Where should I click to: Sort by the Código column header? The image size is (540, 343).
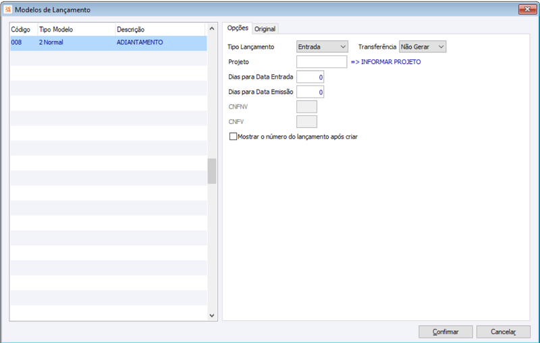(24, 30)
